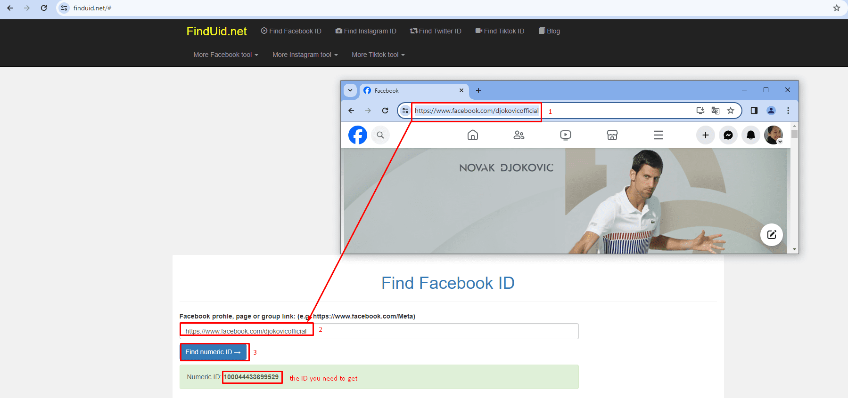
Task: Click the blue Facebook logo
Action: point(358,135)
